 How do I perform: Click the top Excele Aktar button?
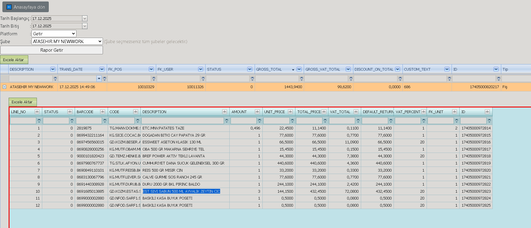point(14,60)
